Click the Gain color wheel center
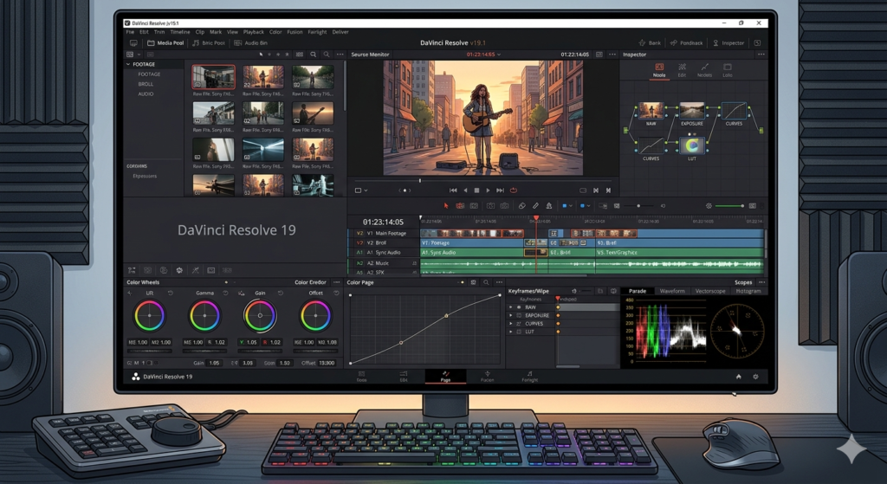 tap(260, 315)
